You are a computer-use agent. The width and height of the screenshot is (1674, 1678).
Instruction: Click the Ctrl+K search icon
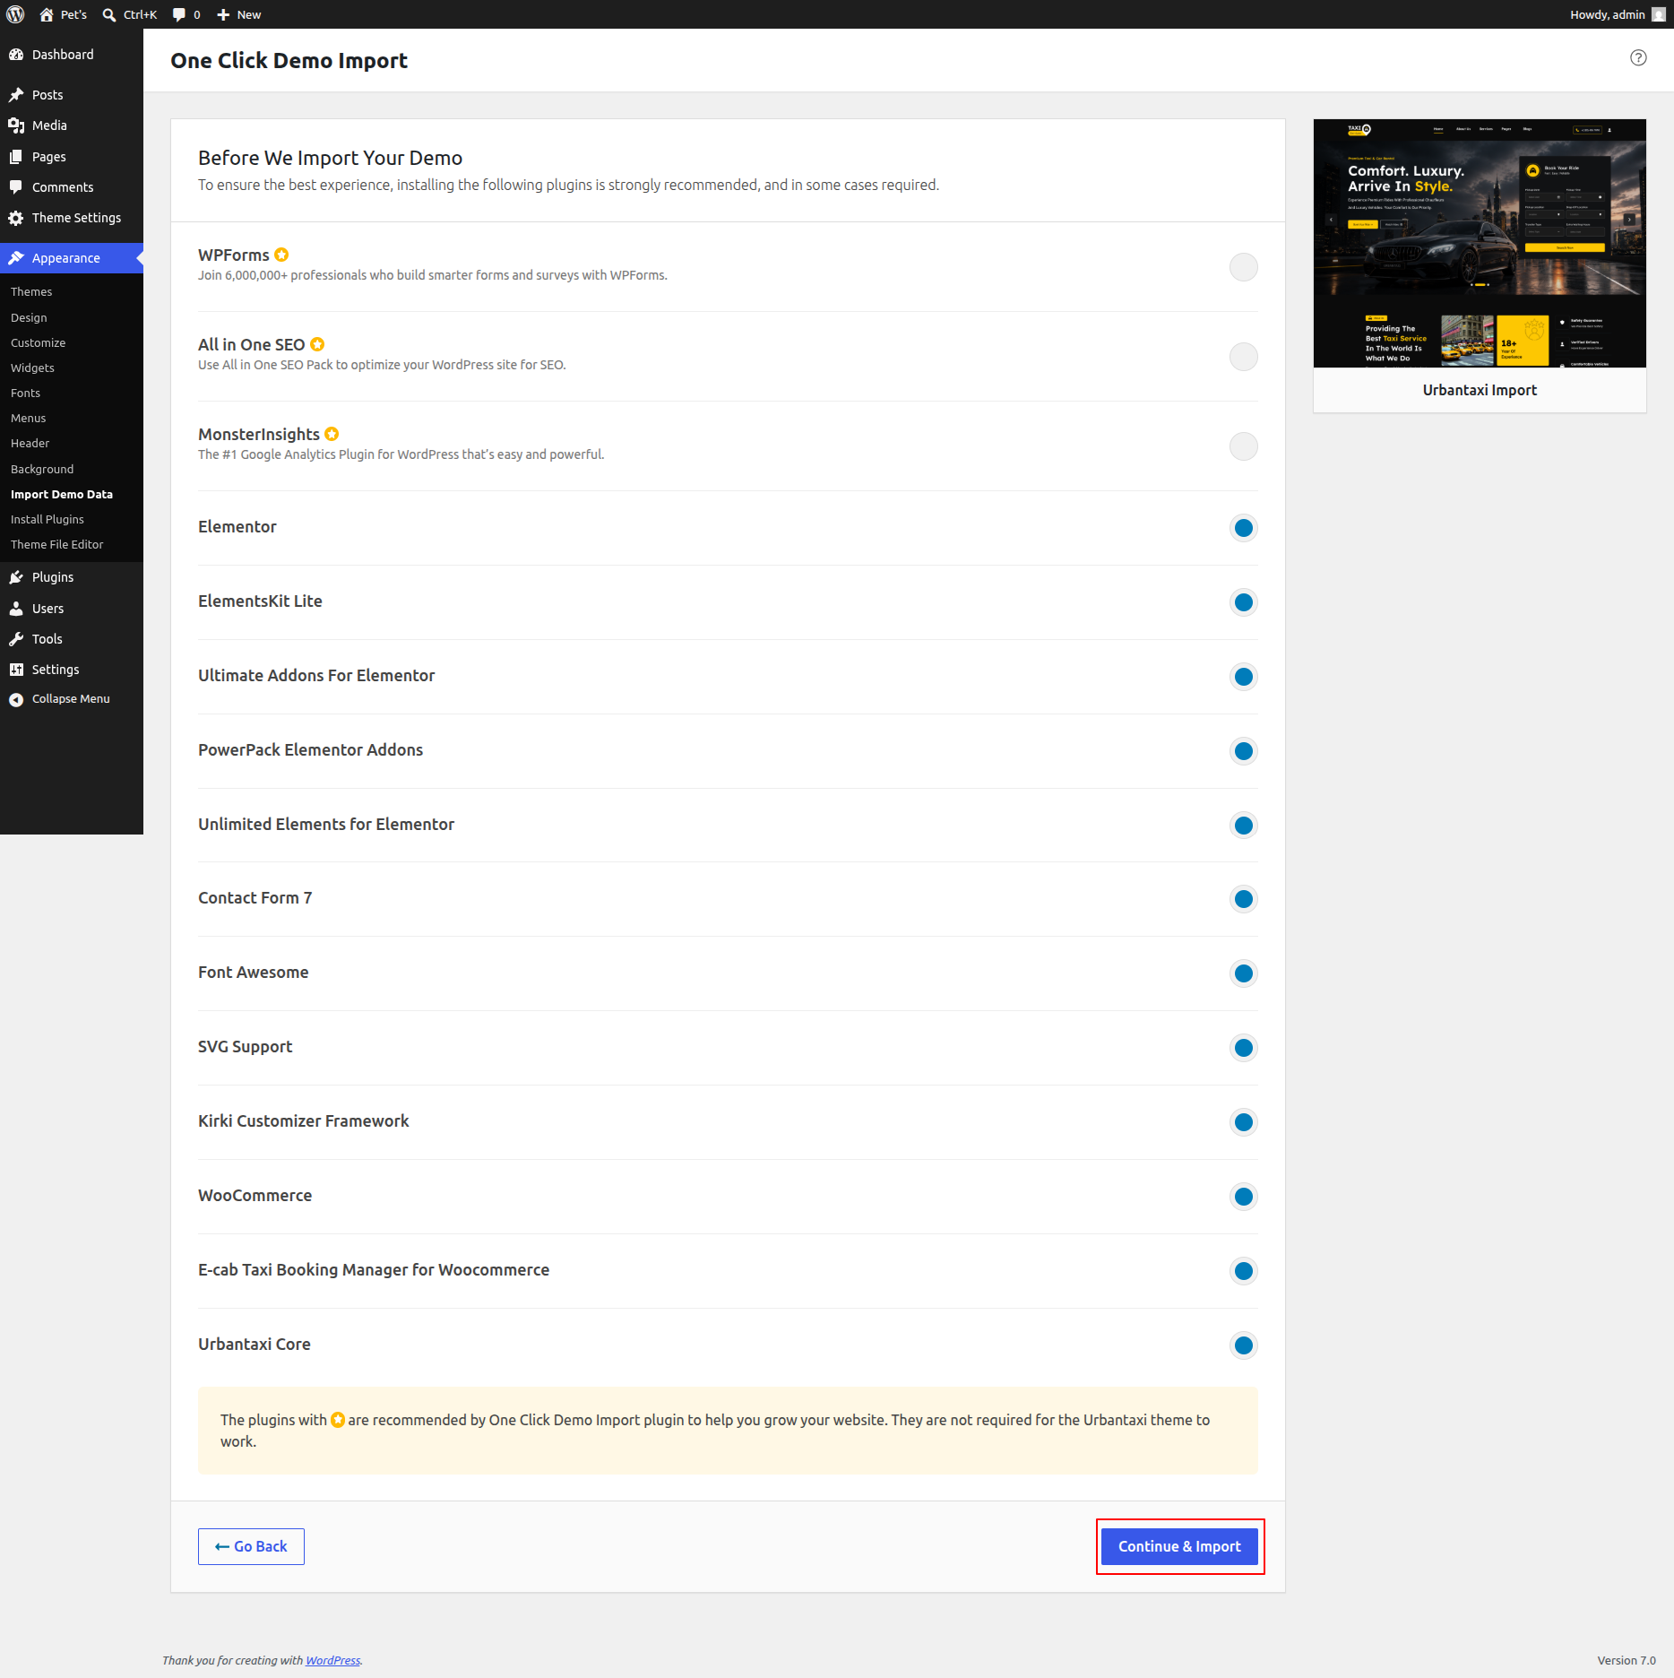click(x=109, y=14)
